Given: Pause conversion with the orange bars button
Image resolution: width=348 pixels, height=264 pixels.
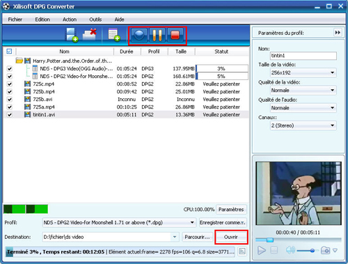Looking at the screenshot, I should (157, 36).
